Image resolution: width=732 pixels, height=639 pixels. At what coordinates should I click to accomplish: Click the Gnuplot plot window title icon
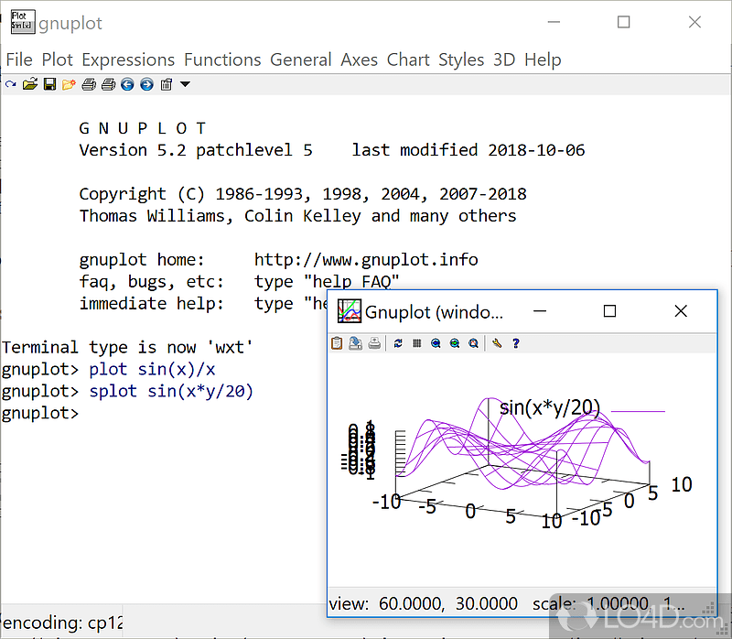[x=350, y=311]
